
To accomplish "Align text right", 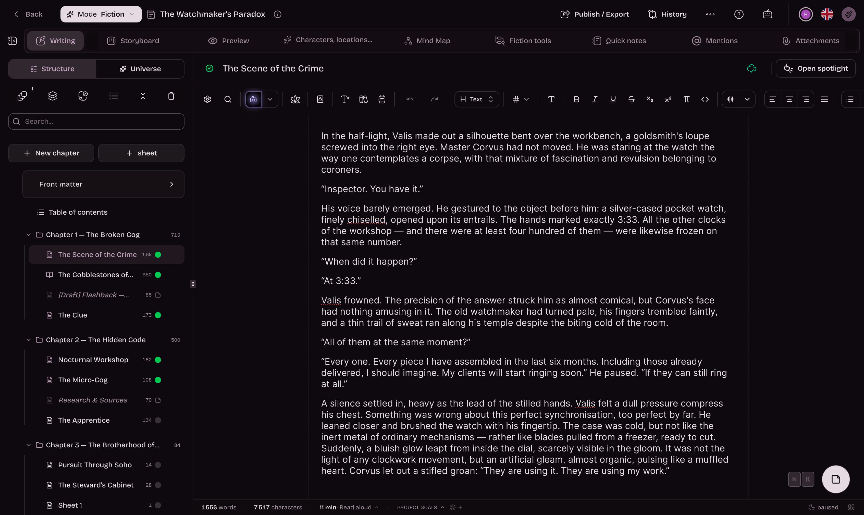I will pyautogui.click(x=806, y=100).
